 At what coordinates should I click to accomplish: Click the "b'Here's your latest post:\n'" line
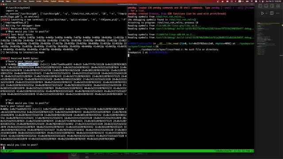[x=25, y=61]
